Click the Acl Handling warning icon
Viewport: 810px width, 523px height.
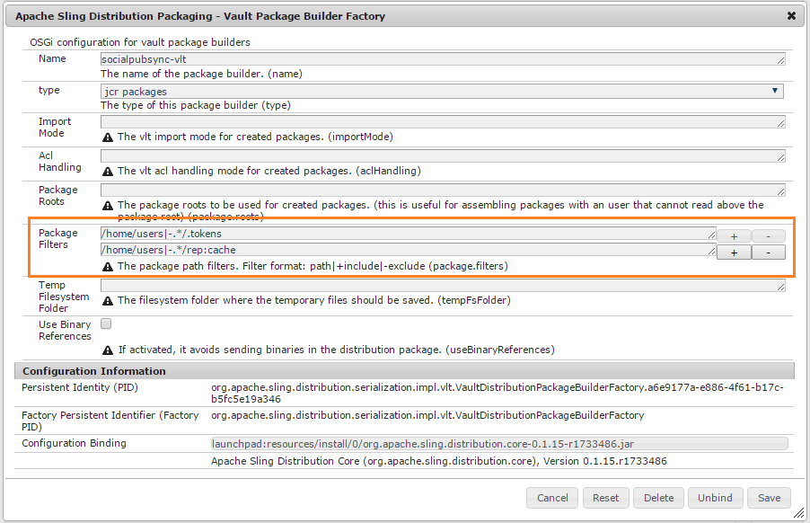[108, 172]
